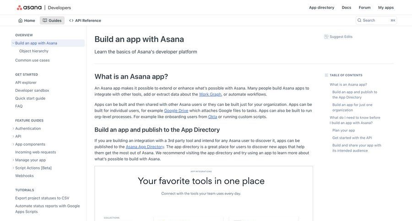Open the API Reference tab
Screen dimensions: 412x221
(85, 21)
